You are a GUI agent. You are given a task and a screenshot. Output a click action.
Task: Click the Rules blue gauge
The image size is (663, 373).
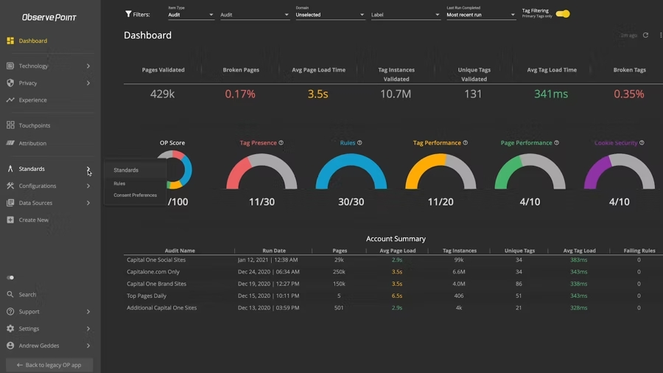tap(351, 171)
